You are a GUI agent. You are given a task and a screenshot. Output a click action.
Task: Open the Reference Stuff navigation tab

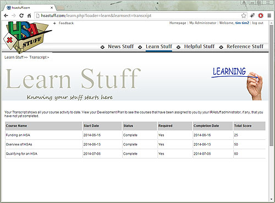pos(245,47)
